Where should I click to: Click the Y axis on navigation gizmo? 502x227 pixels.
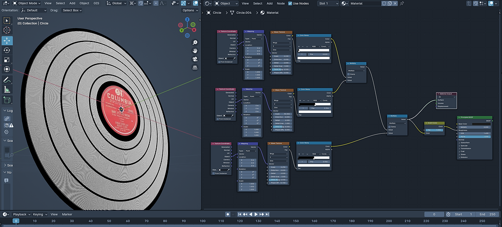tap(181, 30)
